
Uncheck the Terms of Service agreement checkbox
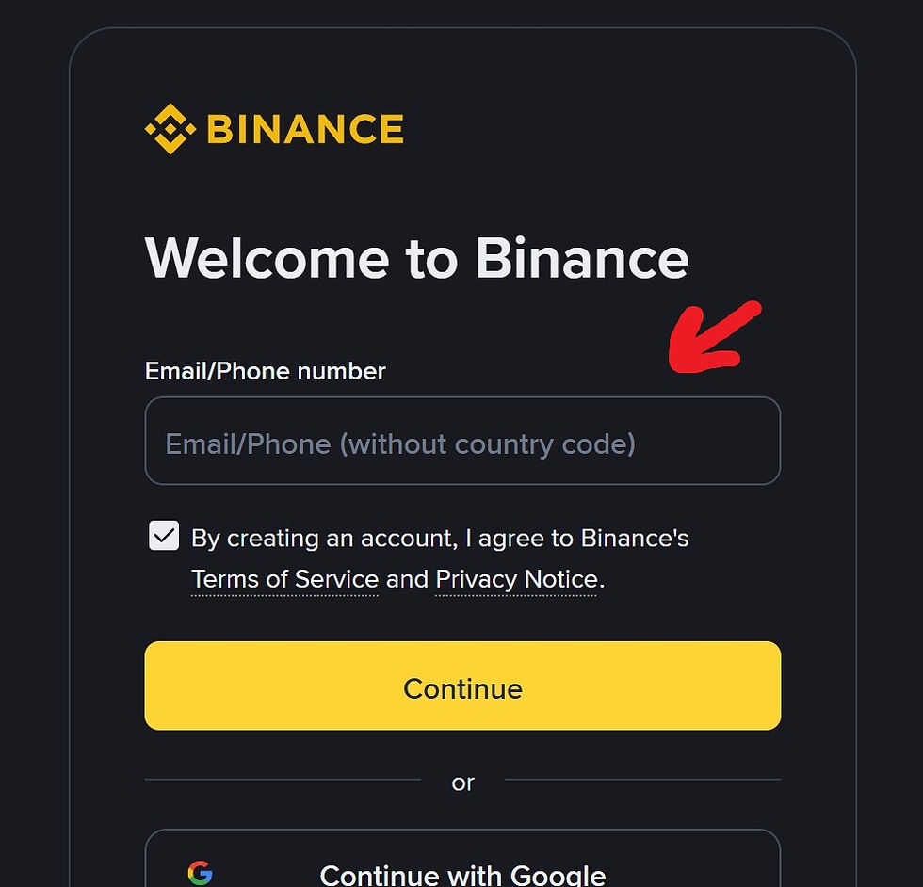click(x=163, y=536)
